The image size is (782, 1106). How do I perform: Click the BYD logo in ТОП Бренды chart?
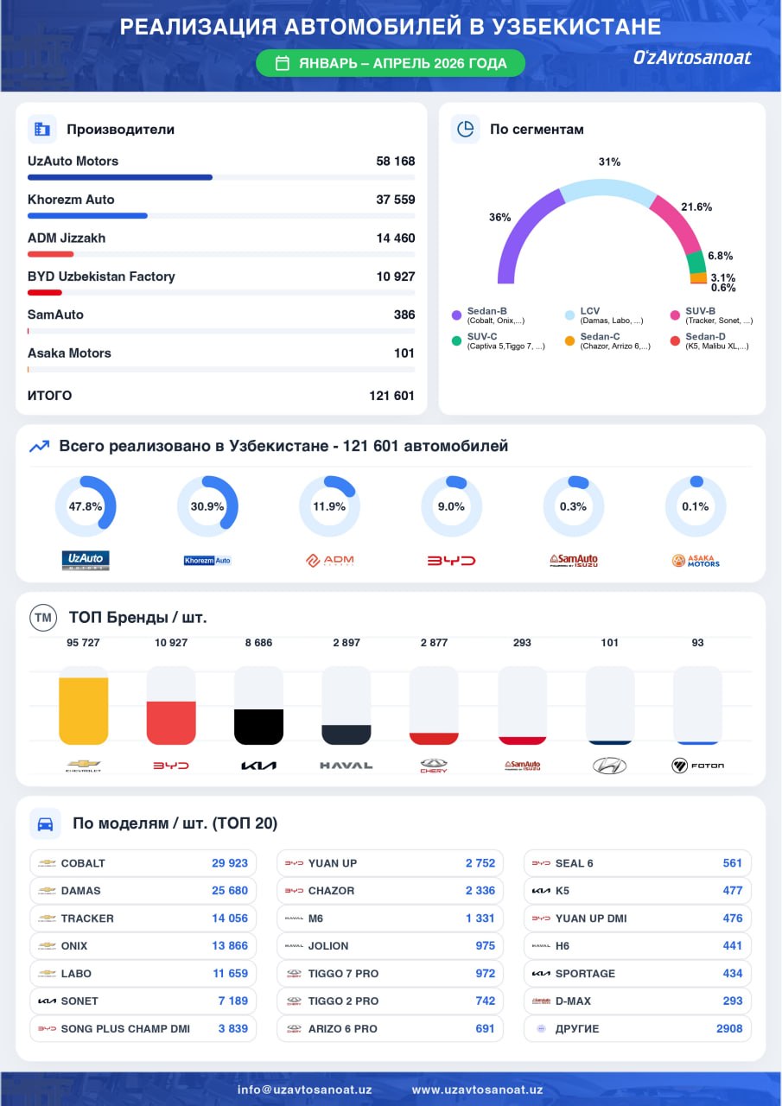(171, 766)
